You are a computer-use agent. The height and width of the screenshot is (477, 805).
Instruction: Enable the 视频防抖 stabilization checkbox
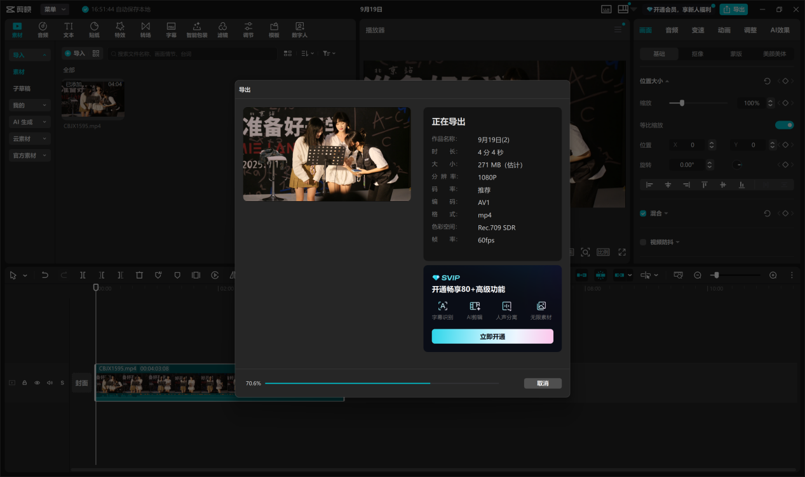643,242
